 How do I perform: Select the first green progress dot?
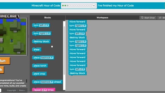coord(63,6)
